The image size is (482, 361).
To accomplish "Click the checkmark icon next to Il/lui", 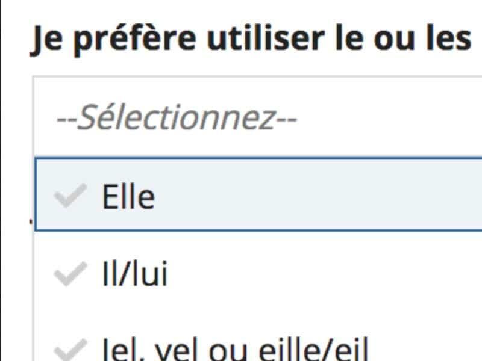I will (70, 275).
